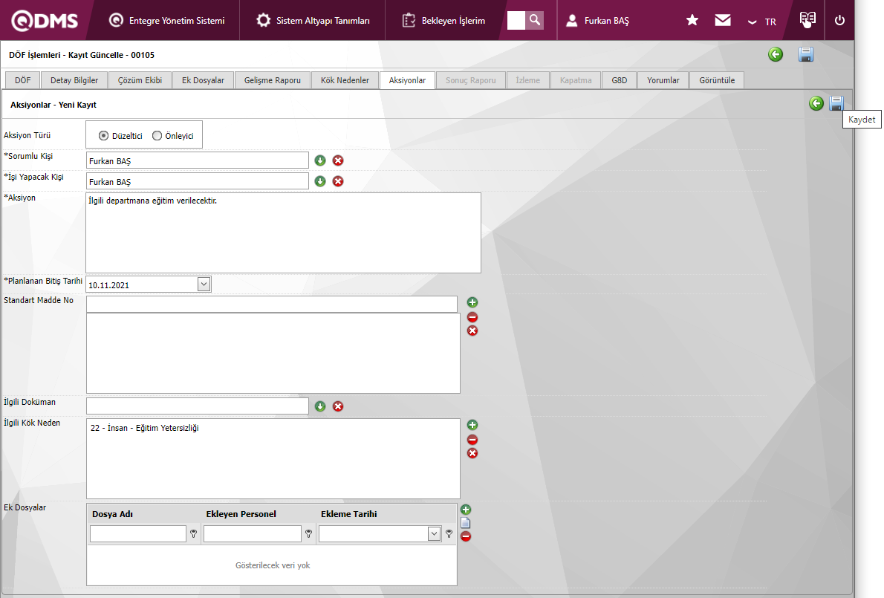Image resolution: width=884 pixels, height=598 pixels.
Task: Clear all Standart Madde No with red X
Action: coord(472,331)
